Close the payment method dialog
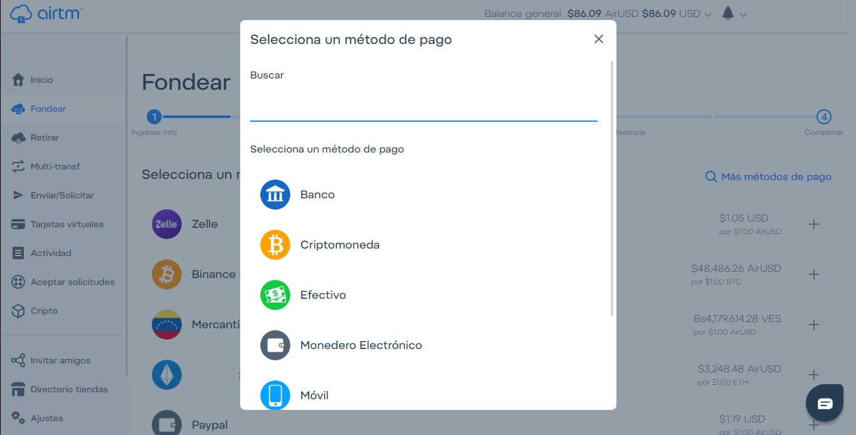Viewport: 856px width, 435px height. 599,39
